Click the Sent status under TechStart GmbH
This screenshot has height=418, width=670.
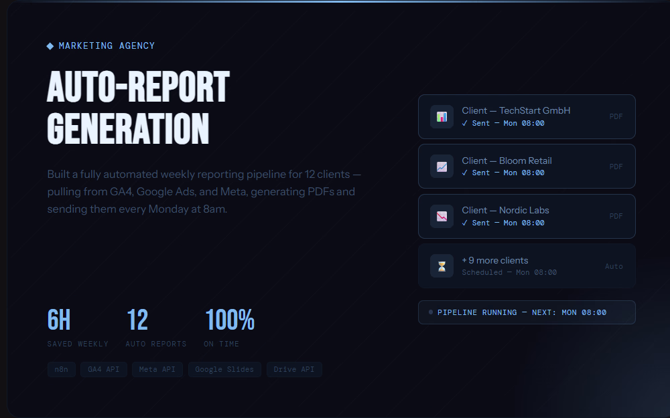503,123
